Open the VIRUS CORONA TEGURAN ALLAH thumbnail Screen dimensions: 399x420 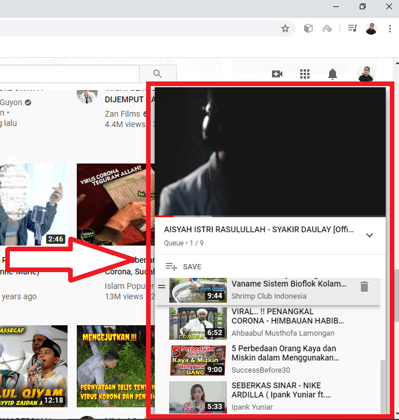coord(115,205)
